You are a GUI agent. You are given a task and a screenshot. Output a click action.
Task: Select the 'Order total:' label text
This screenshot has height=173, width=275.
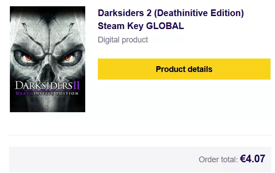[x=218, y=160]
